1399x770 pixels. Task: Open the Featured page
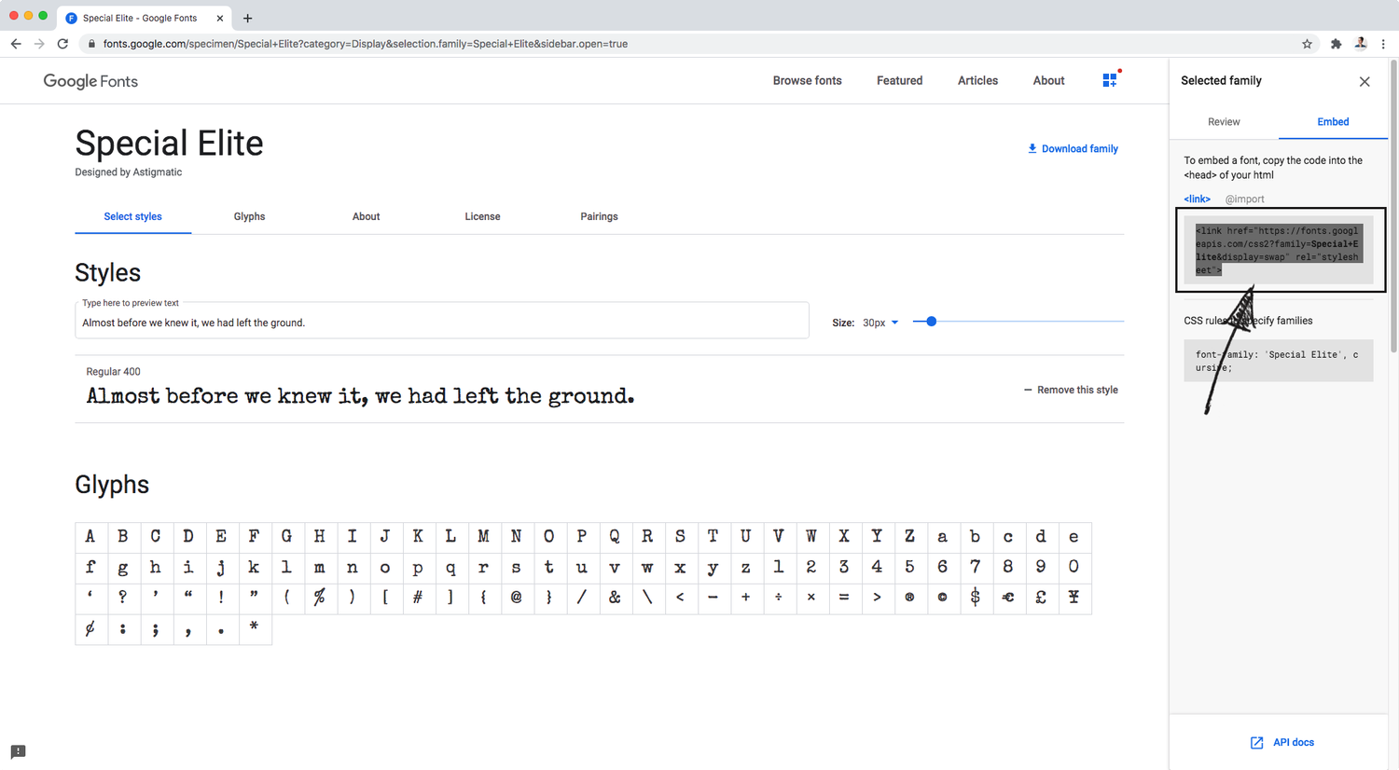point(899,80)
